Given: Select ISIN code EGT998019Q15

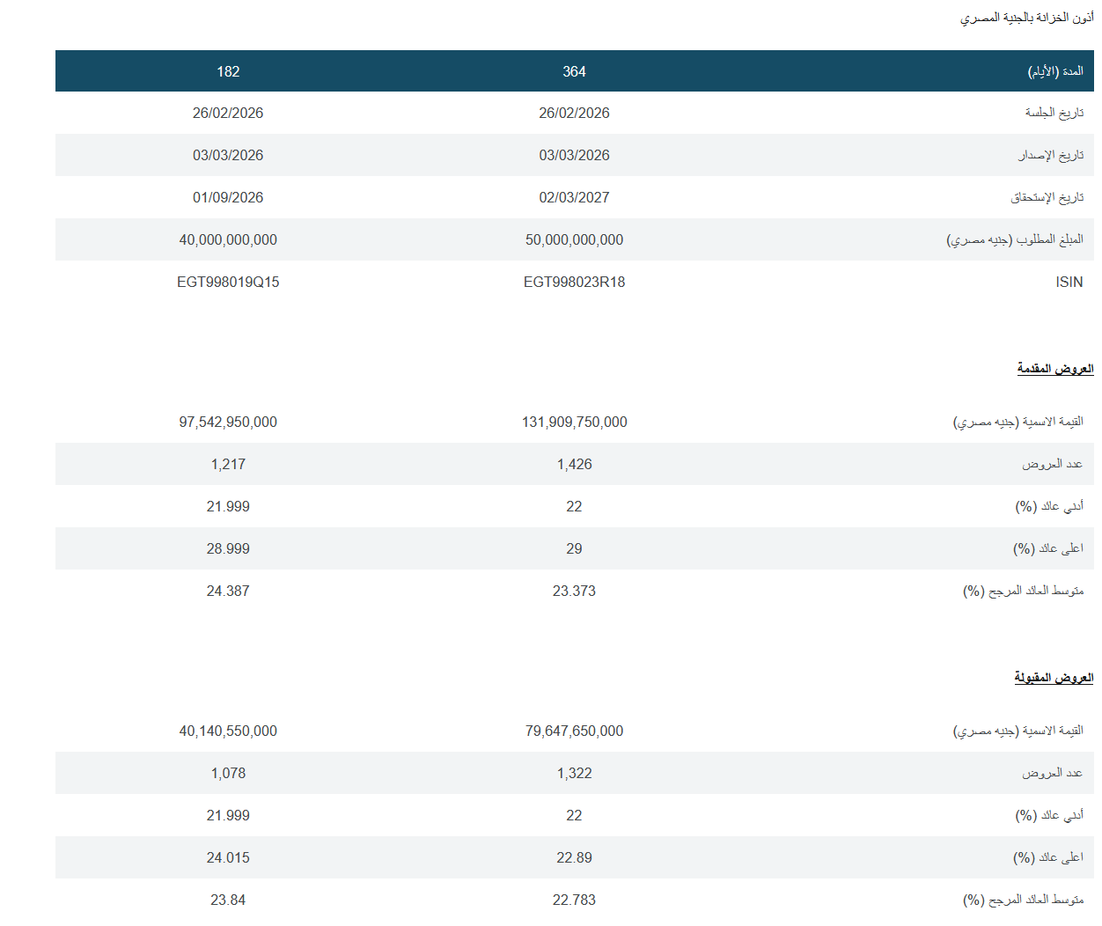Looking at the screenshot, I should 228,282.
